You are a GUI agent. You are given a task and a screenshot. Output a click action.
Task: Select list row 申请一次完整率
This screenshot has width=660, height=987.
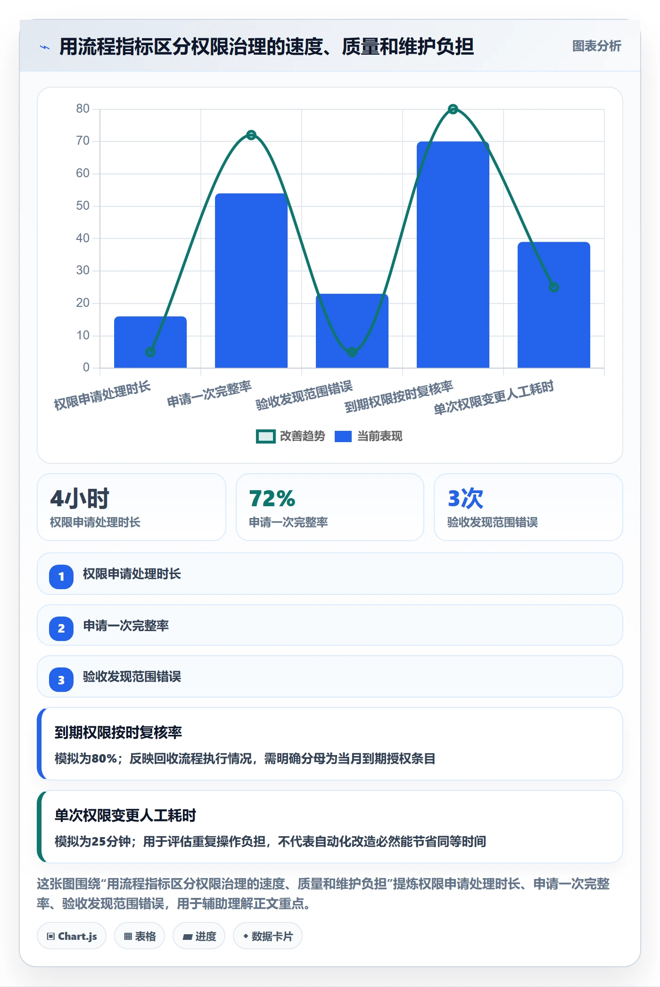click(x=330, y=625)
